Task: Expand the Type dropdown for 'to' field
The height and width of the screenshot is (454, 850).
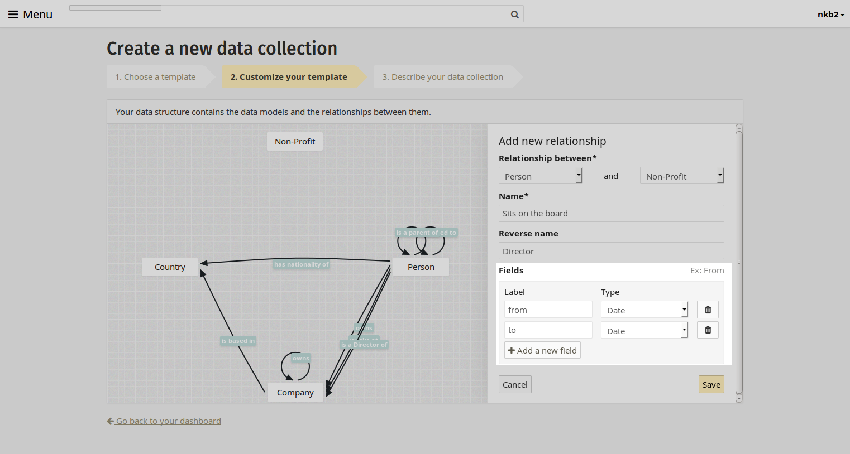Action: pyautogui.click(x=644, y=331)
